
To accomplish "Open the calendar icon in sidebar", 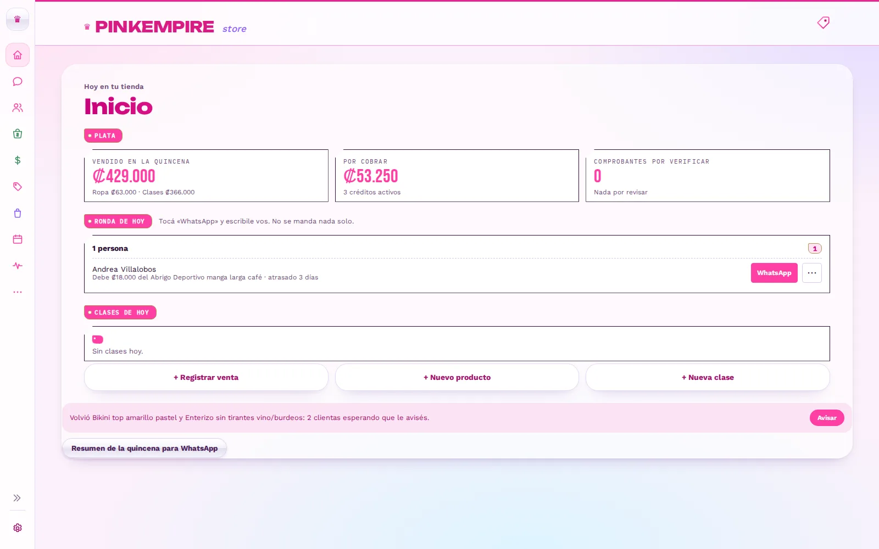I will tap(18, 239).
